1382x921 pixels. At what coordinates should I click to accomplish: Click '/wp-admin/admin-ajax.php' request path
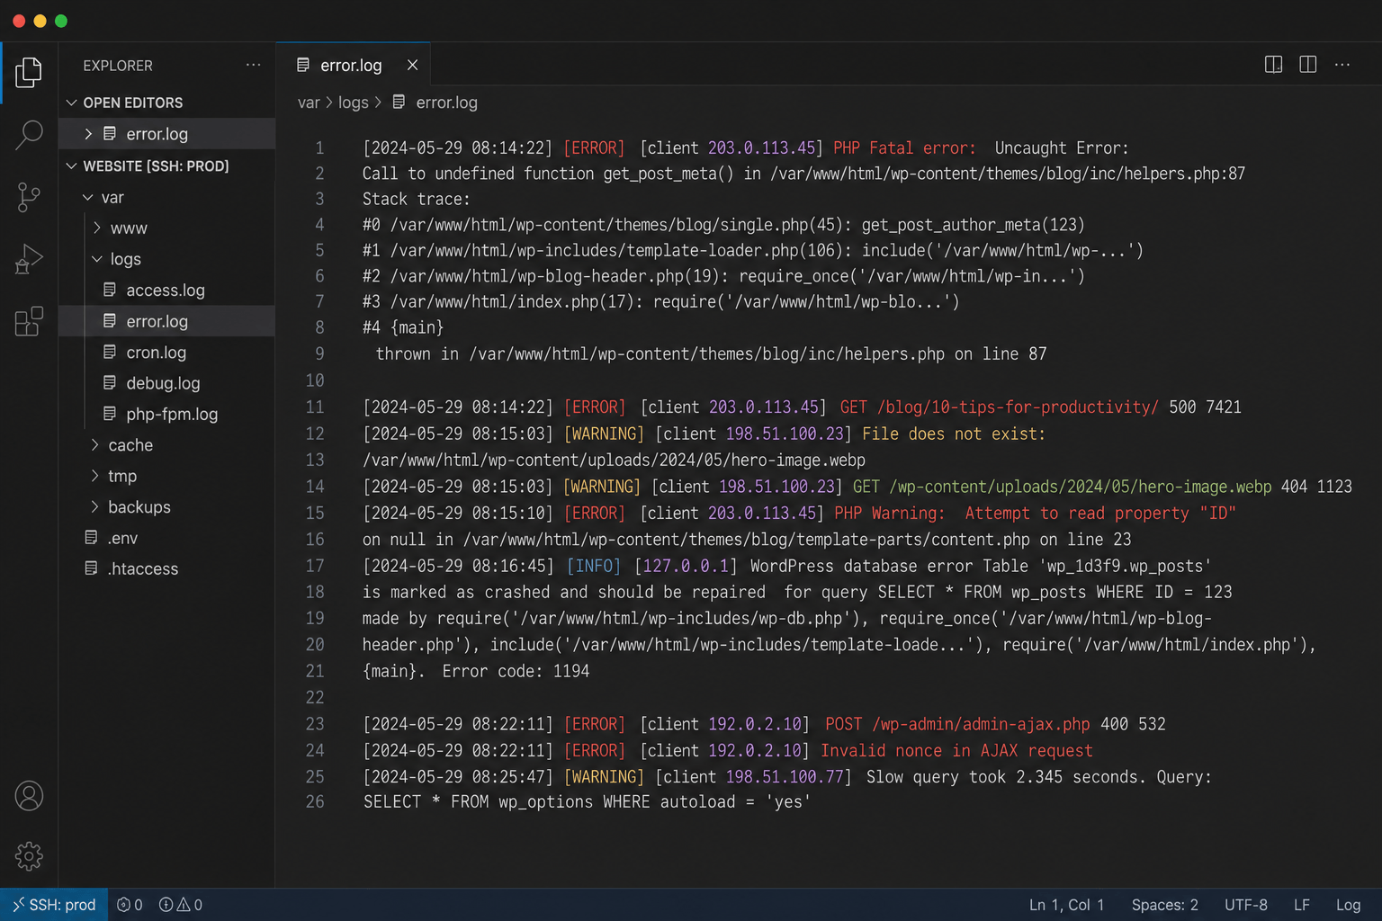click(x=981, y=724)
